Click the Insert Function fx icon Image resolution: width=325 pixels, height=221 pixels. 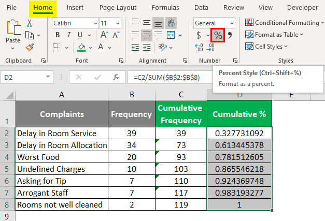point(117,77)
